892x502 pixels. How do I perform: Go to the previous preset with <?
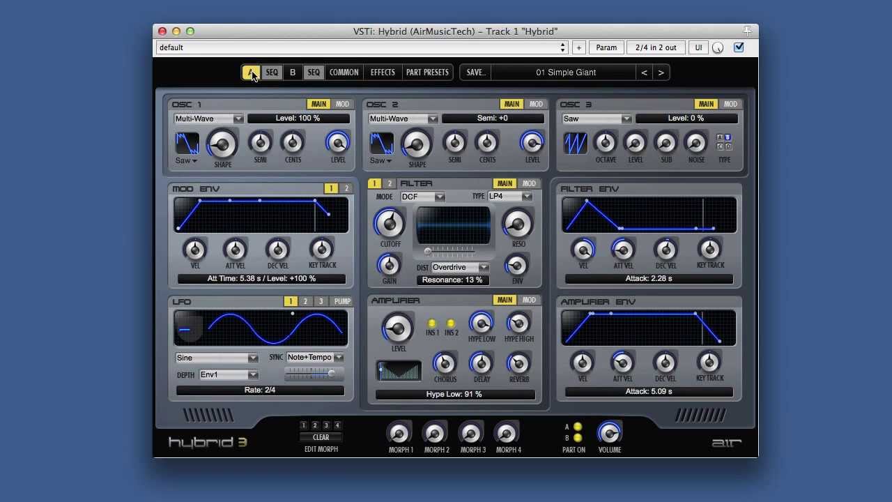[644, 73]
